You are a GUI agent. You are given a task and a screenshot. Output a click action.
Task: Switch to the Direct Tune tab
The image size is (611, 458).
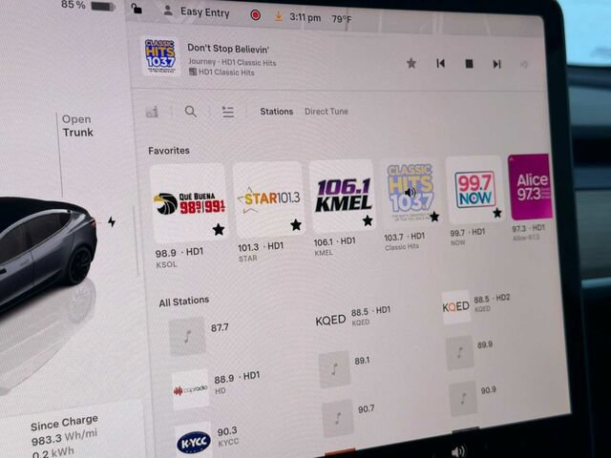(327, 112)
